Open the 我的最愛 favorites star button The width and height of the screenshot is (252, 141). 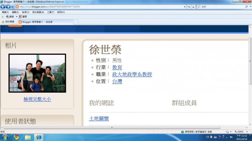coord(8,22)
